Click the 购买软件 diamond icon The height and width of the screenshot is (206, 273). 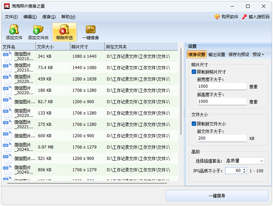[217, 17]
